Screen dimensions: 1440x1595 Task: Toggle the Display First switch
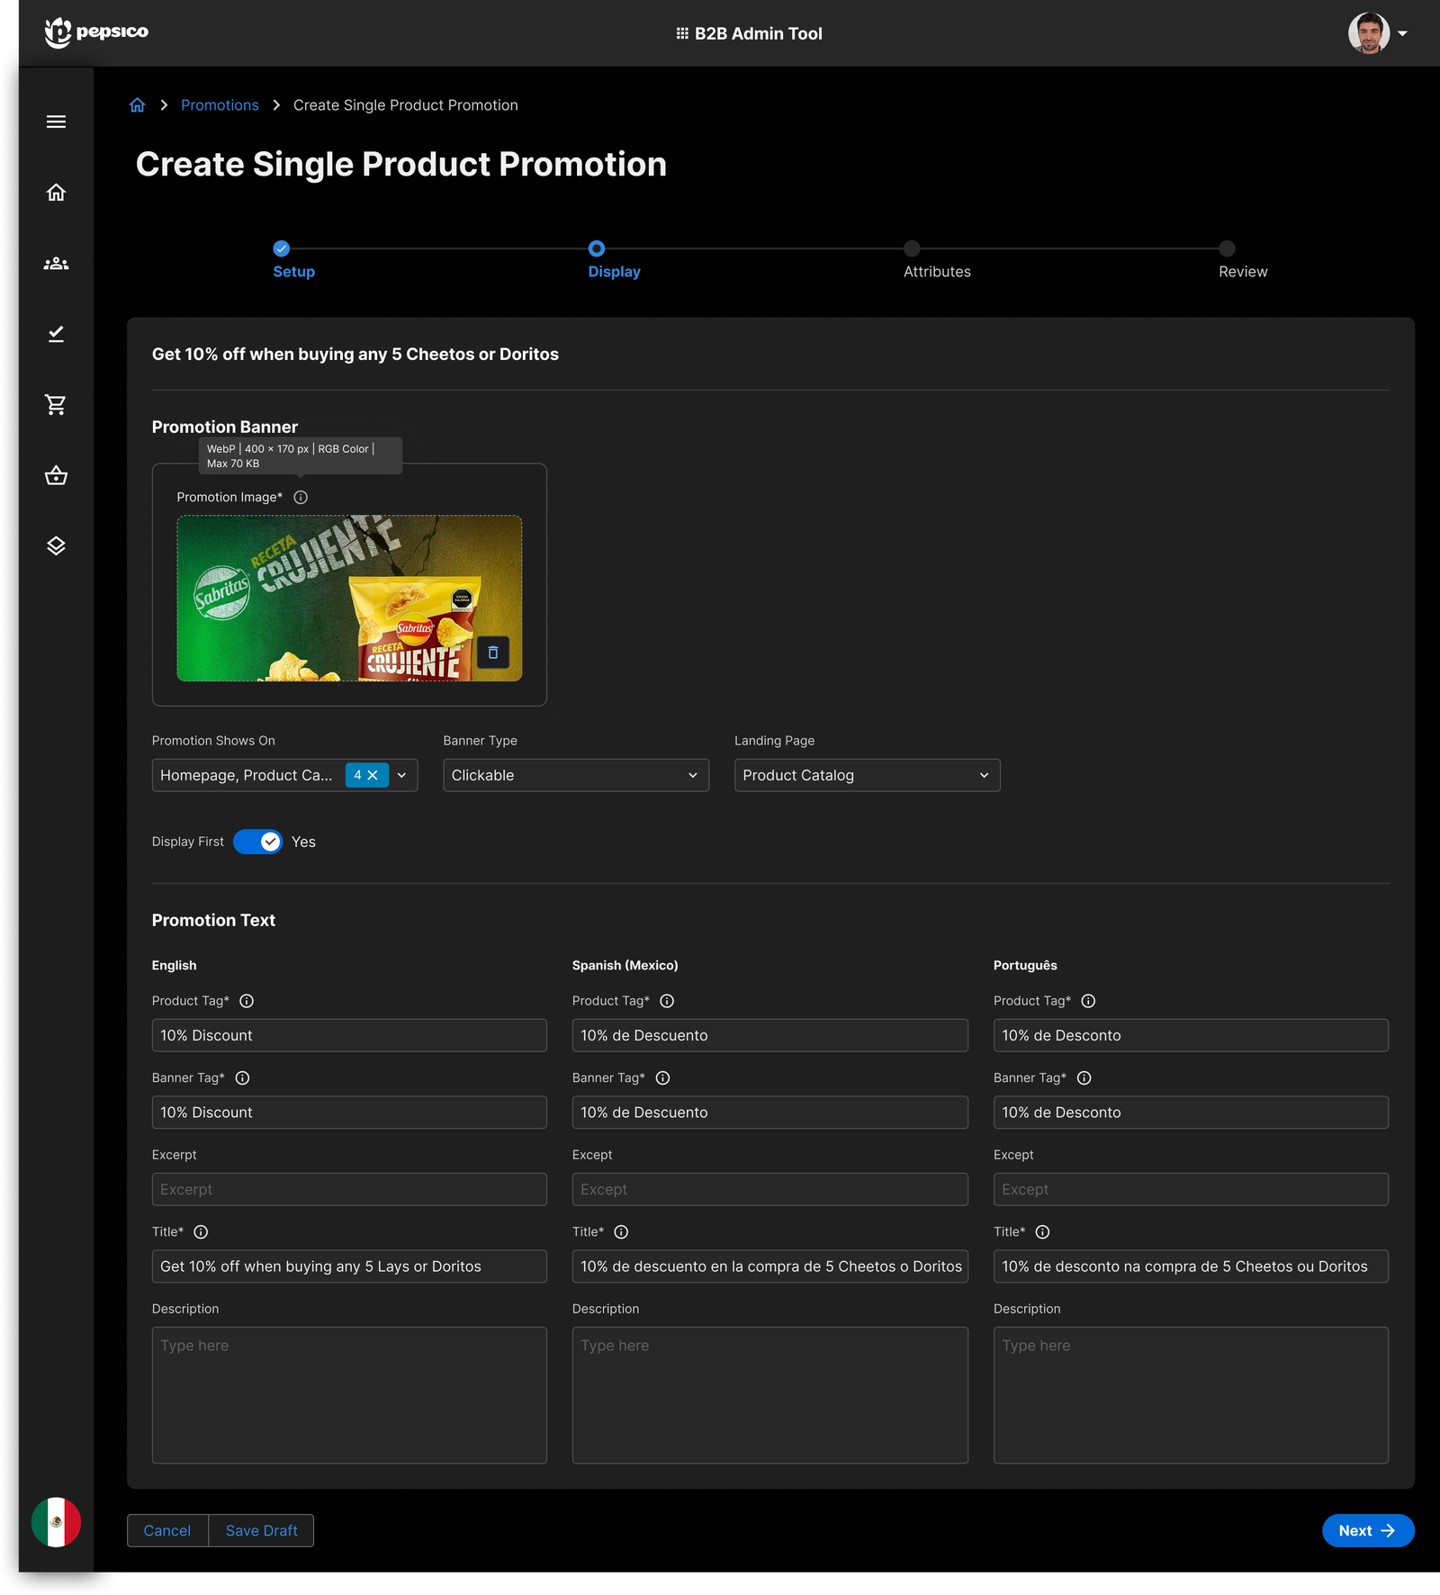(257, 842)
